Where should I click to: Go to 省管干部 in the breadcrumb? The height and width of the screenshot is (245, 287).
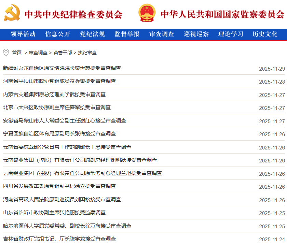pyautogui.click(x=63, y=53)
